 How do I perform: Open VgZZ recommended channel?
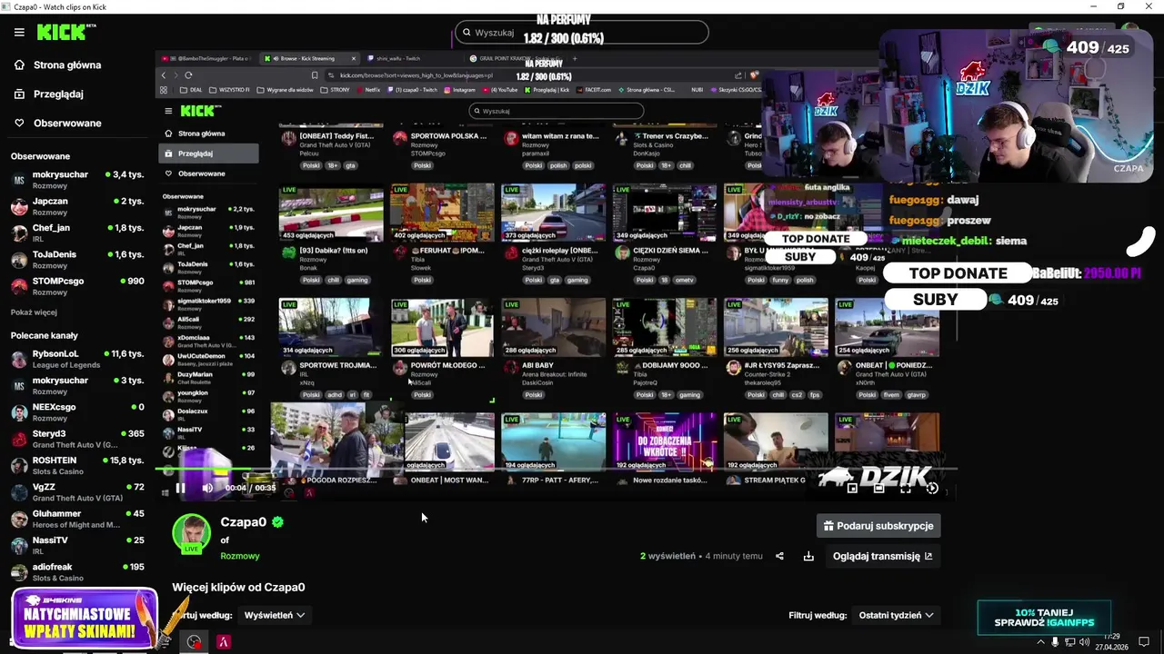pyautogui.click(x=77, y=491)
